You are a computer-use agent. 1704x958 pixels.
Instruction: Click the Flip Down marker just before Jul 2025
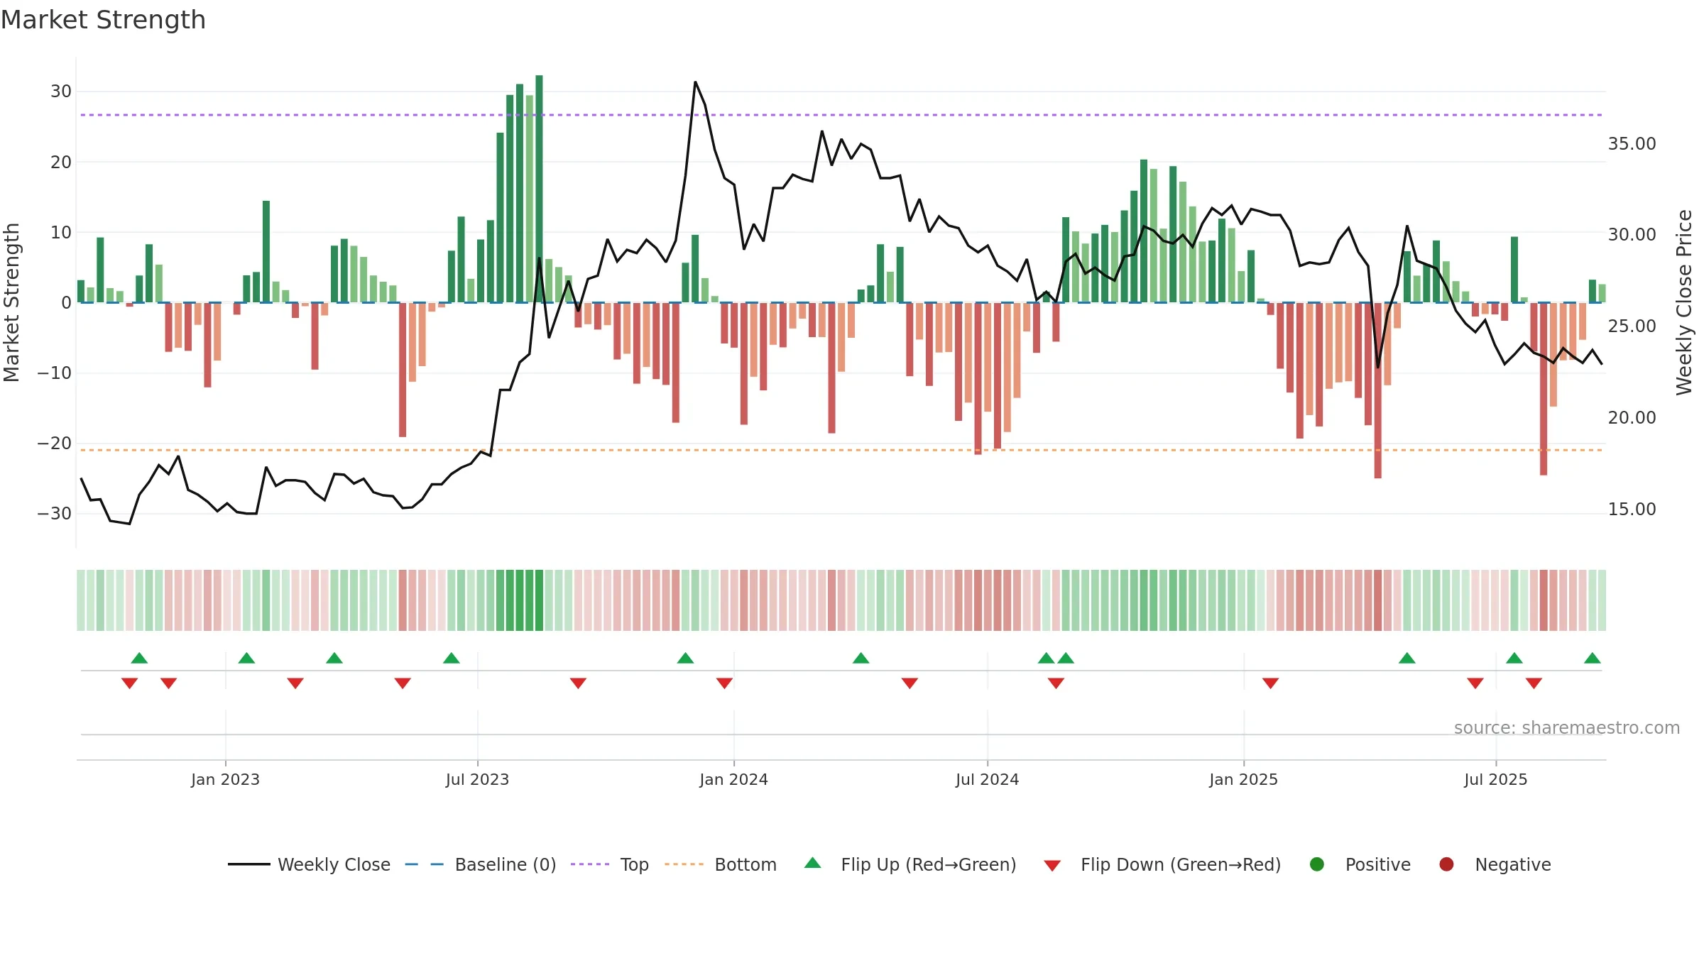click(1475, 683)
